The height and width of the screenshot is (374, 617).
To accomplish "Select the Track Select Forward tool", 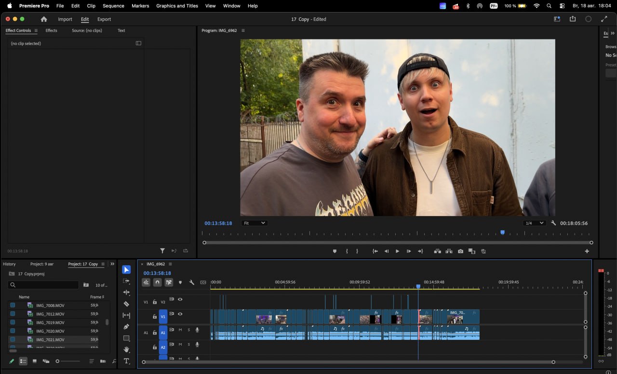I will 126,281.
